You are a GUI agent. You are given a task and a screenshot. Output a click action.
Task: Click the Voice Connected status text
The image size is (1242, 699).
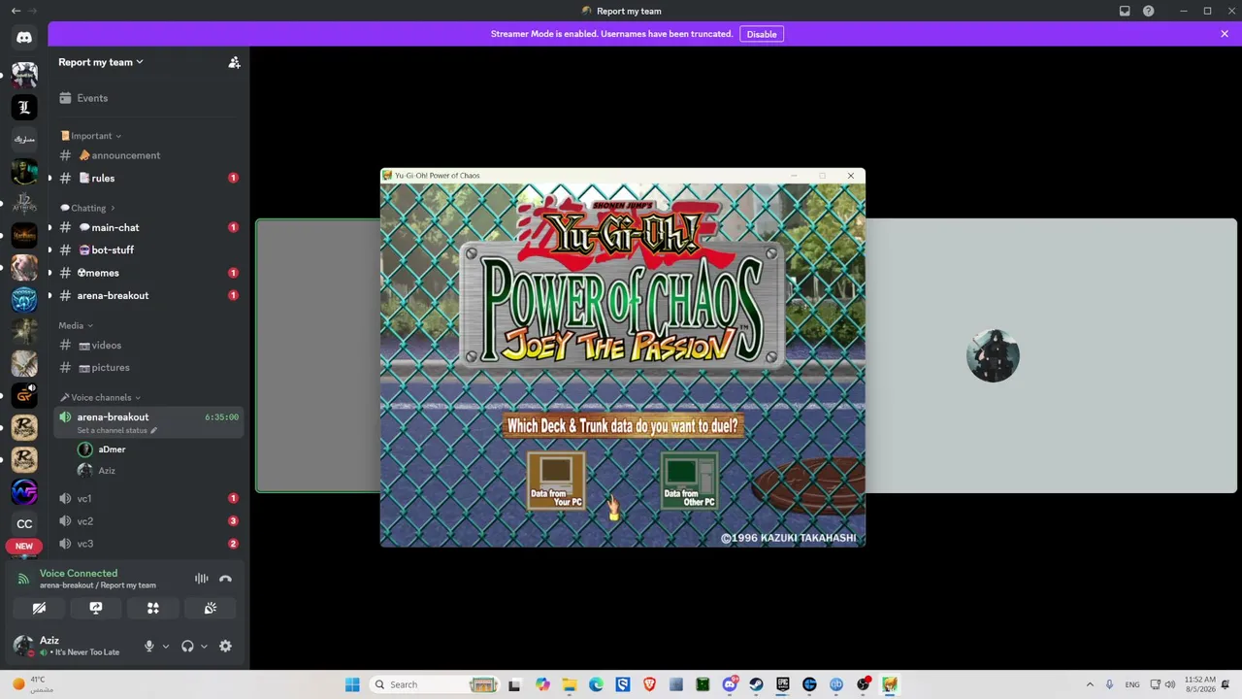79,573
